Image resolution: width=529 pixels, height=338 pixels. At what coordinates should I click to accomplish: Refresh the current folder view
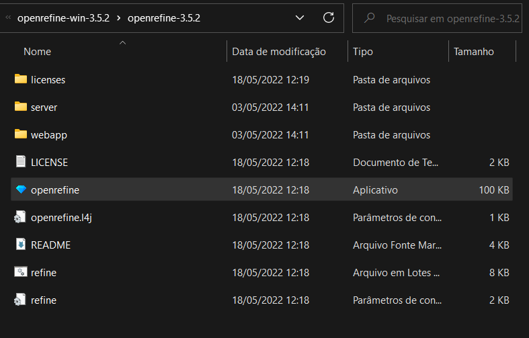pyautogui.click(x=329, y=18)
